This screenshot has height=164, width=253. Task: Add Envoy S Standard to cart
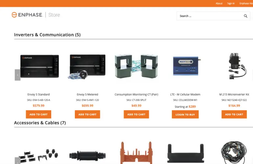pos(38,114)
